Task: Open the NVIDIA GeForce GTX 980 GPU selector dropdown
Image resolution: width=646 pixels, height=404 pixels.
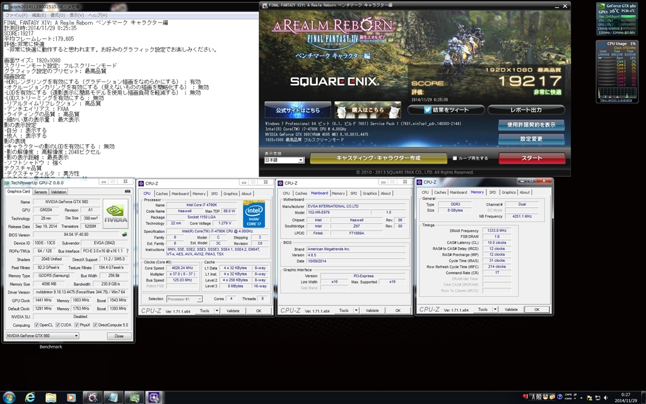Action: point(42,336)
